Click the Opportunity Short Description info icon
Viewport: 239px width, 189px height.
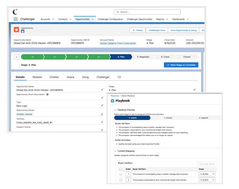[47, 94]
